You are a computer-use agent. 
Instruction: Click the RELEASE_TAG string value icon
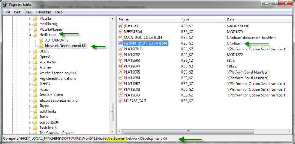click(x=121, y=101)
